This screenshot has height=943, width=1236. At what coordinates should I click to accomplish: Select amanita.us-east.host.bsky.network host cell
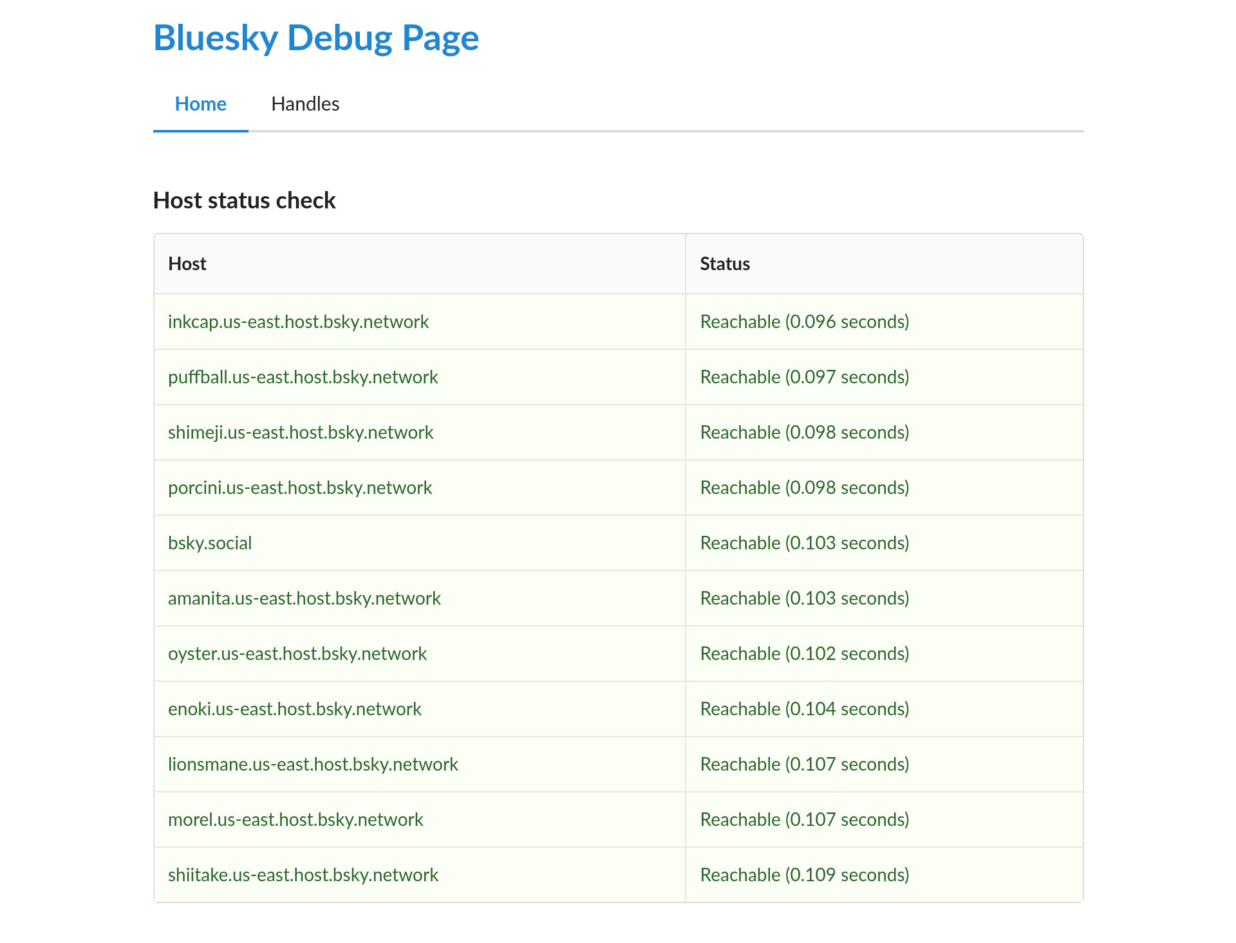point(420,598)
